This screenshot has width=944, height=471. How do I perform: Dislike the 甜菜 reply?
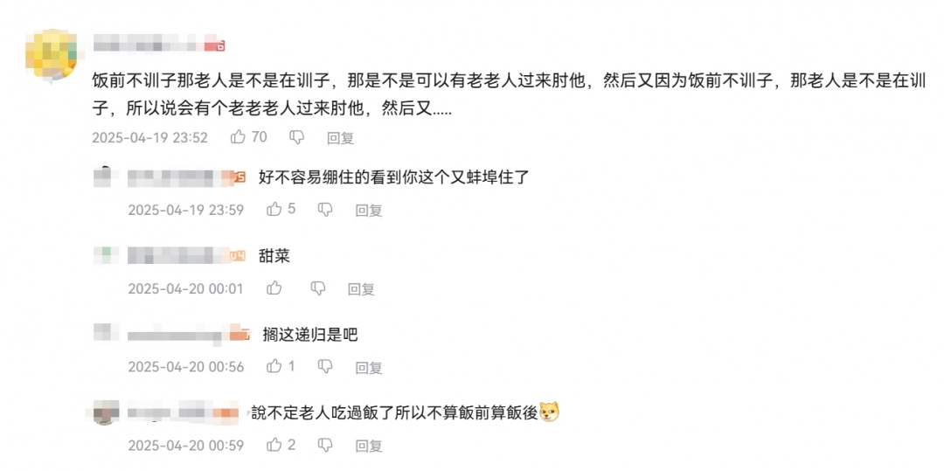click(318, 288)
